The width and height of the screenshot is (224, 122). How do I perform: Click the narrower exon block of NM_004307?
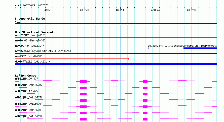(145, 82)
